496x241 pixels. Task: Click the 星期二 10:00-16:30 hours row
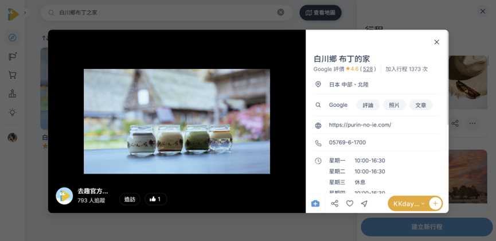(x=357, y=172)
